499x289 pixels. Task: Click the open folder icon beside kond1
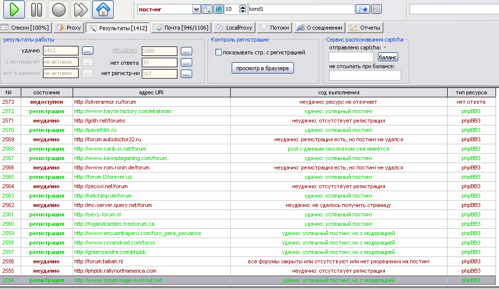[x=363, y=9]
